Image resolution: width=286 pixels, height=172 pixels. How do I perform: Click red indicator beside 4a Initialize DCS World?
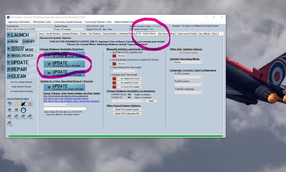114,78
